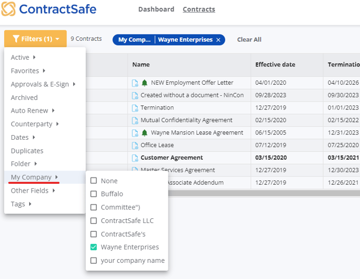Click the ContractSafe logo icon
This screenshot has width=360, height=279.
click(8, 9)
